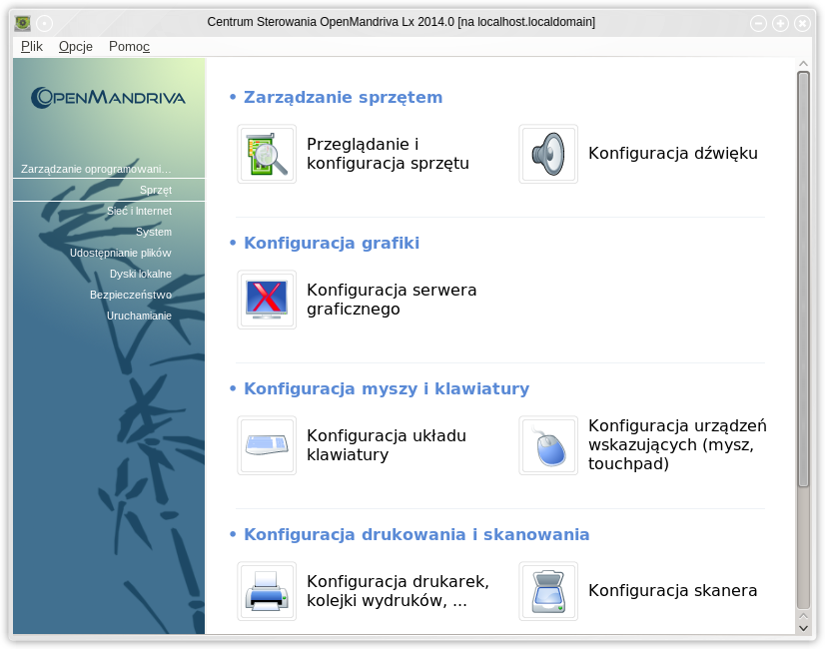Open the keyboard layout icon
The height and width of the screenshot is (649, 825).
[267, 445]
